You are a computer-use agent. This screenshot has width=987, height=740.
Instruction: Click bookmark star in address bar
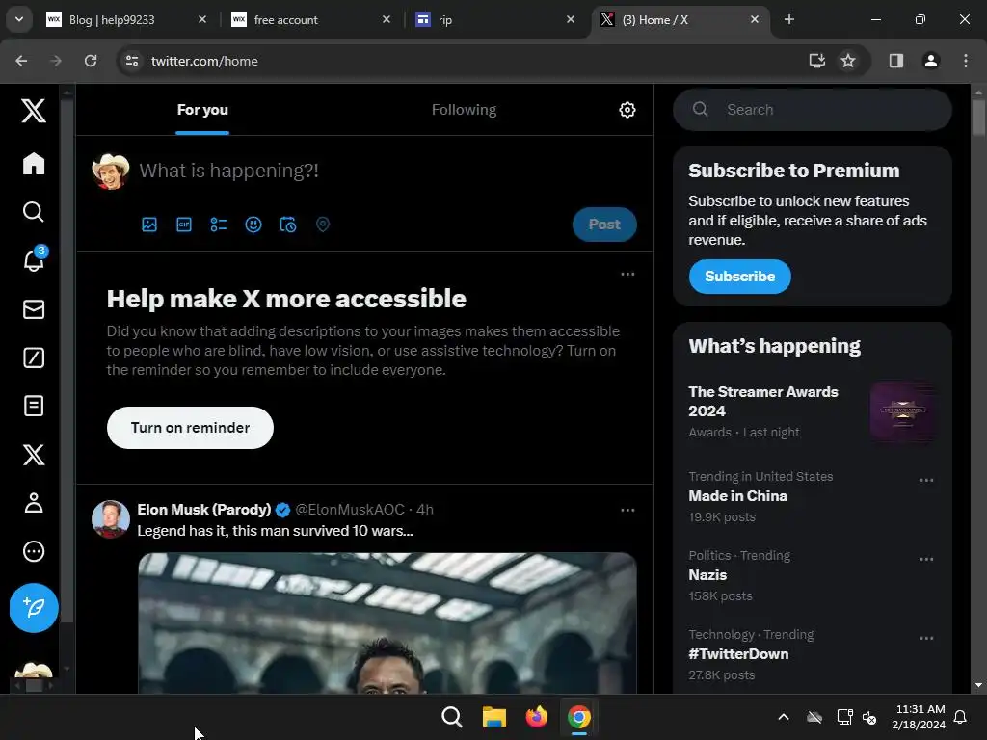848,61
